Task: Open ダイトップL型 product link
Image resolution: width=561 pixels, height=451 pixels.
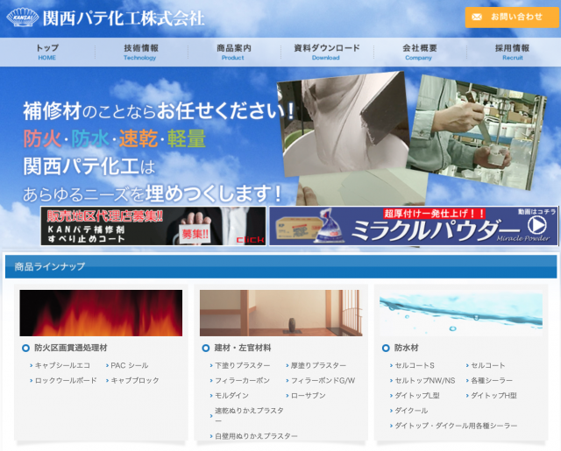Action: [417, 396]
